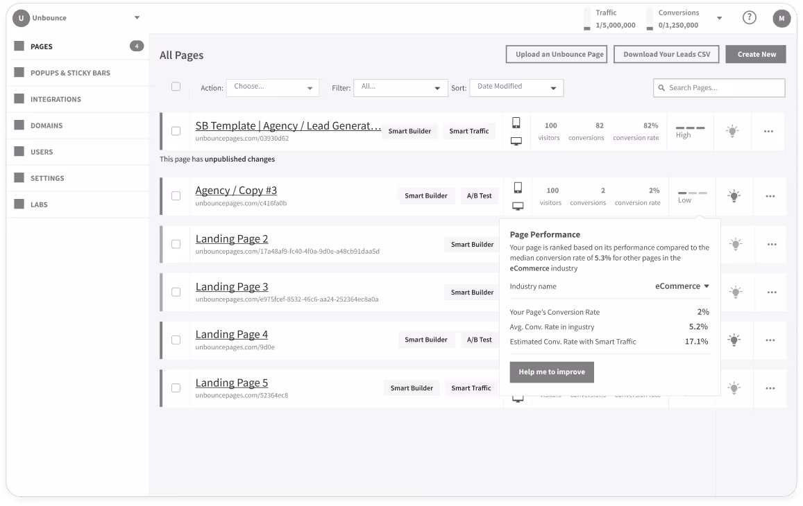Open the three-dot menu for Landing Page 4

pos(770,340)
